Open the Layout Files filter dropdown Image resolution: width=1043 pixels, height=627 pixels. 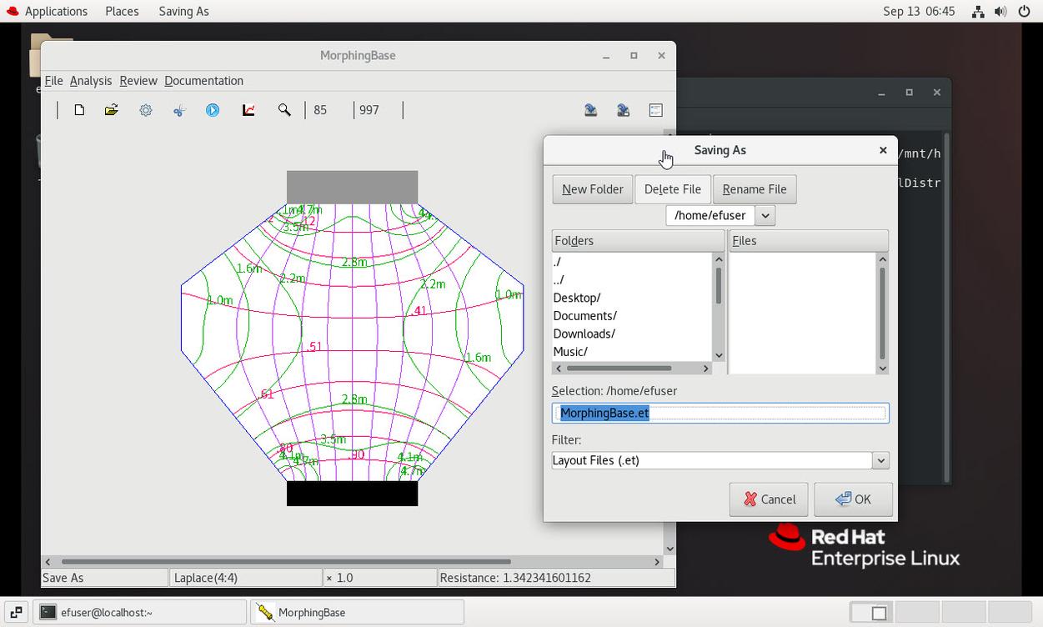tap(880, 460)
